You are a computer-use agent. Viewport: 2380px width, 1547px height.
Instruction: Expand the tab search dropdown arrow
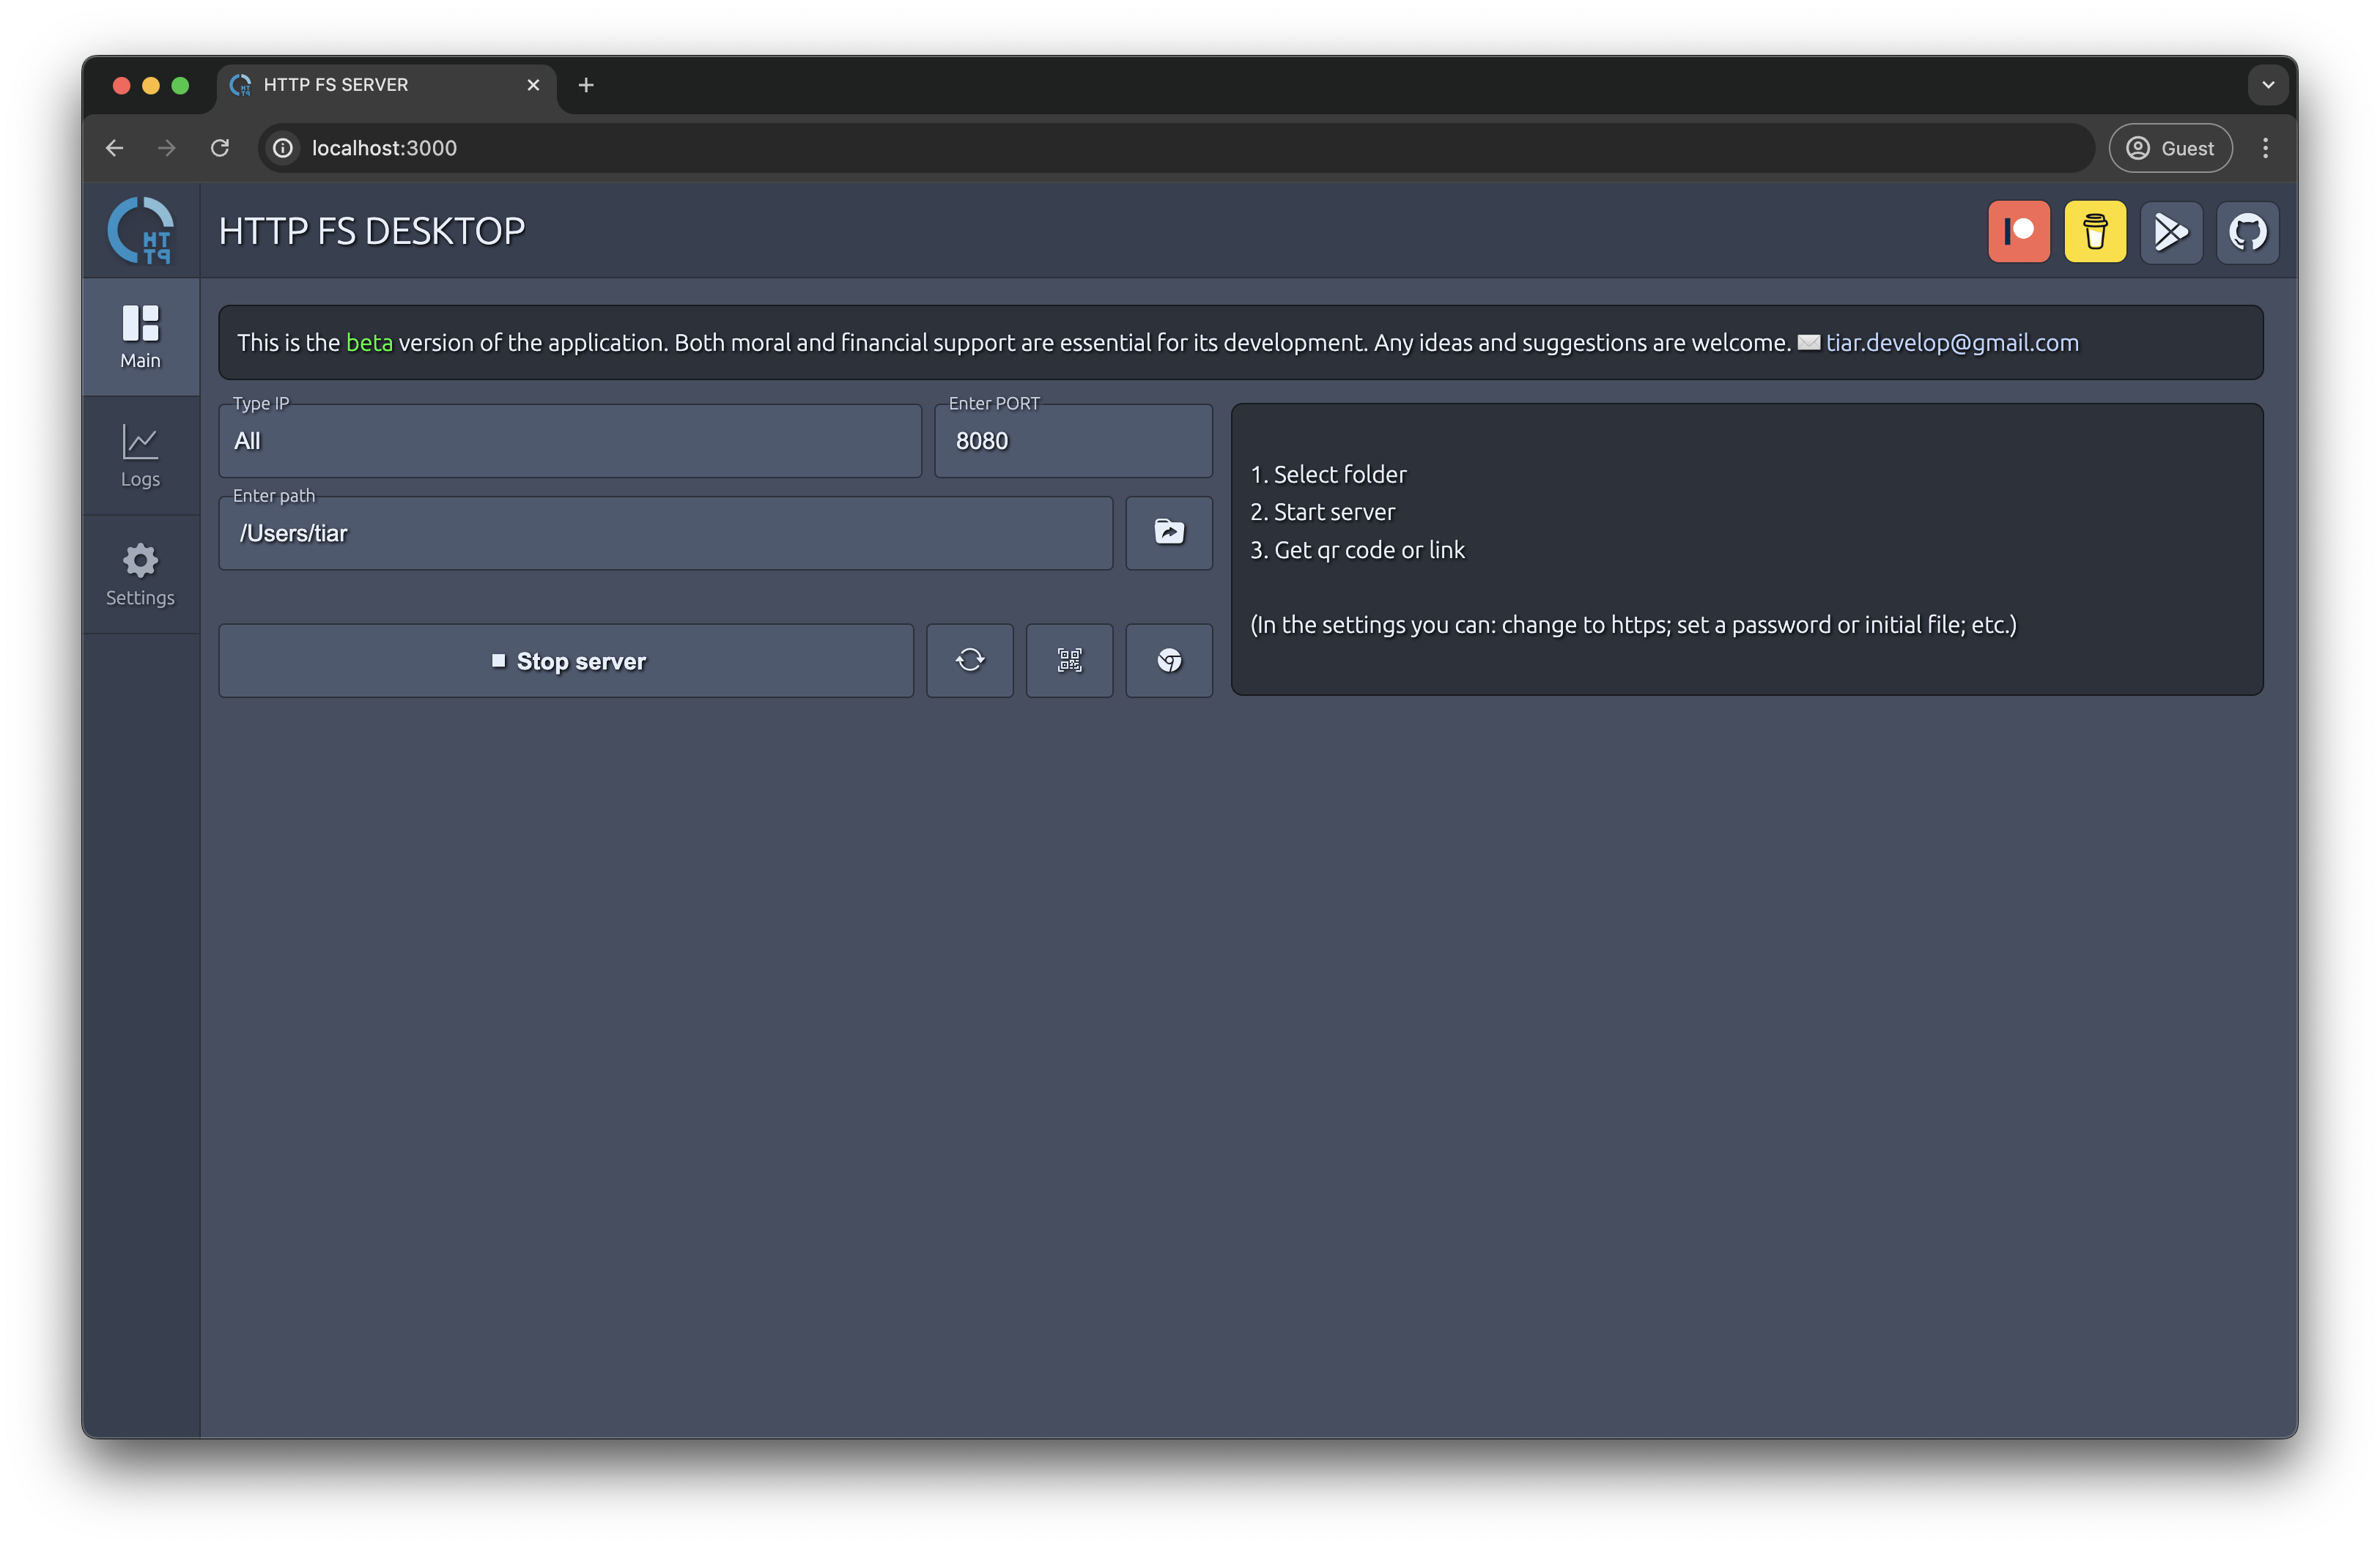[x=2267, y=85]
